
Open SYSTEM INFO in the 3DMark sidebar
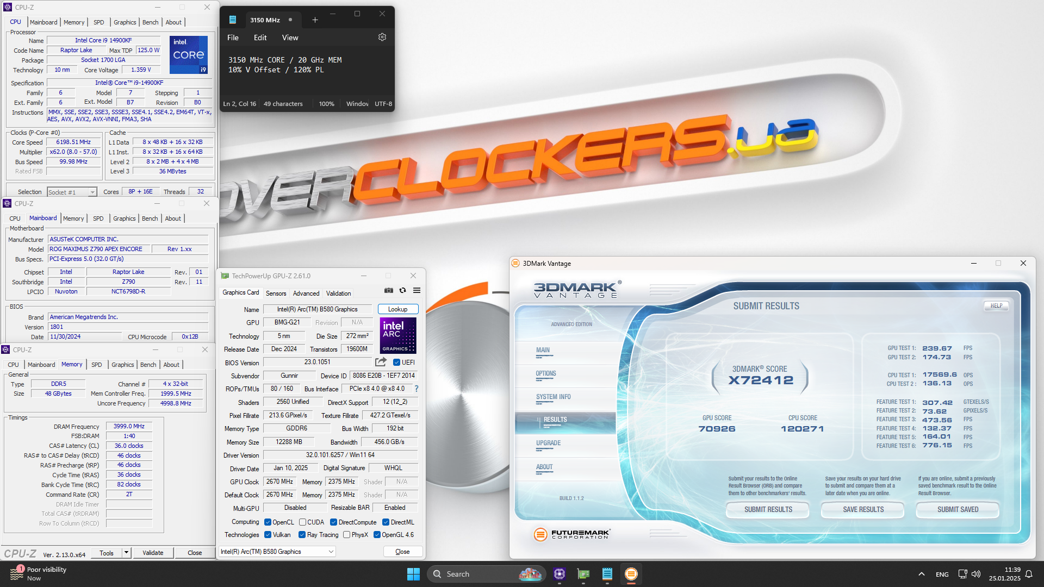tap(553, 397)
